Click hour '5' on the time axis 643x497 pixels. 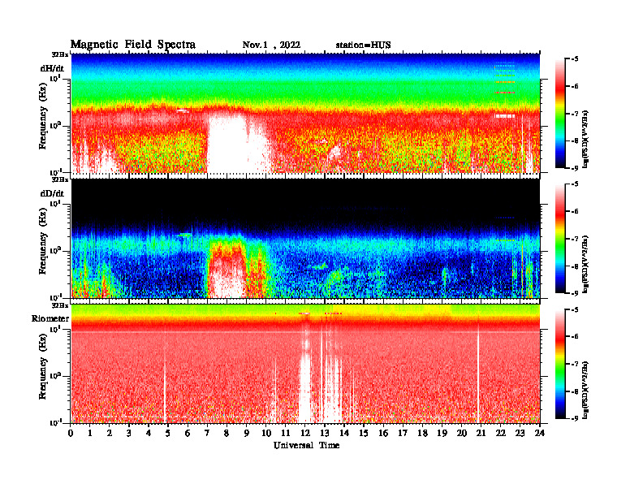point(168,433)
